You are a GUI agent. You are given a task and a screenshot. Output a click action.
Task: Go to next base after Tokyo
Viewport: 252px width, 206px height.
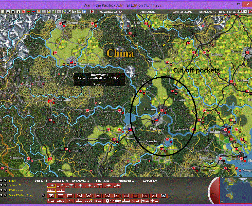click(x=5, y=181)
